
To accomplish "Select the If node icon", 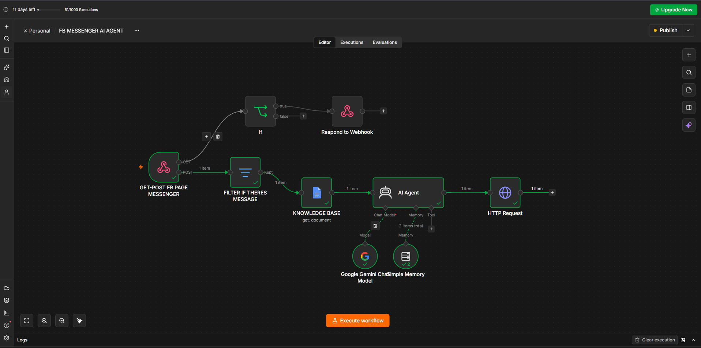I will coord(260,111).
